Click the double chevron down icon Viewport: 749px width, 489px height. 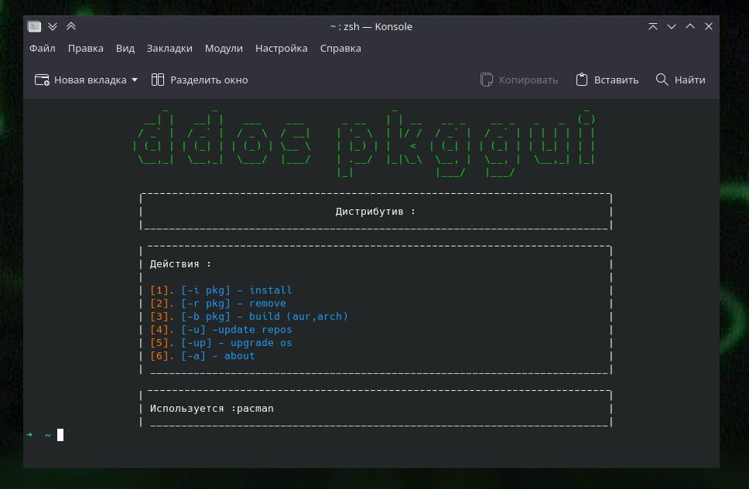[52, 25]
